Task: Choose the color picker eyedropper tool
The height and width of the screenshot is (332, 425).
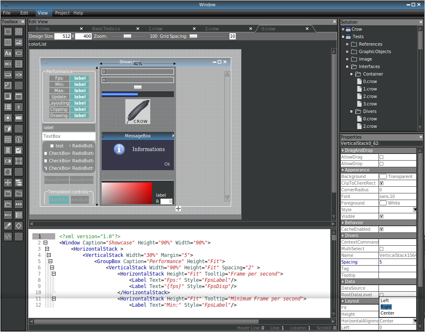Action: coord(8,226)
